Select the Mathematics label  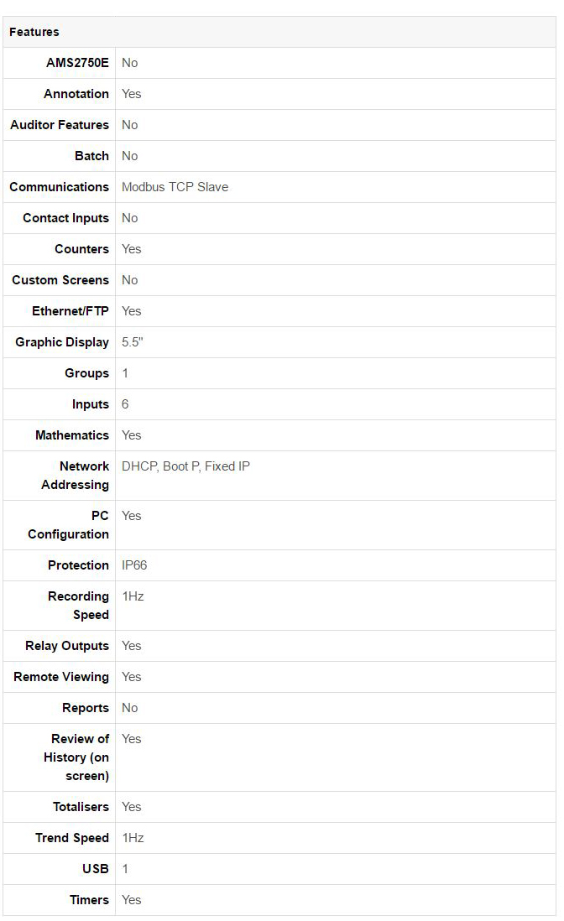click(x=72, y=435)
